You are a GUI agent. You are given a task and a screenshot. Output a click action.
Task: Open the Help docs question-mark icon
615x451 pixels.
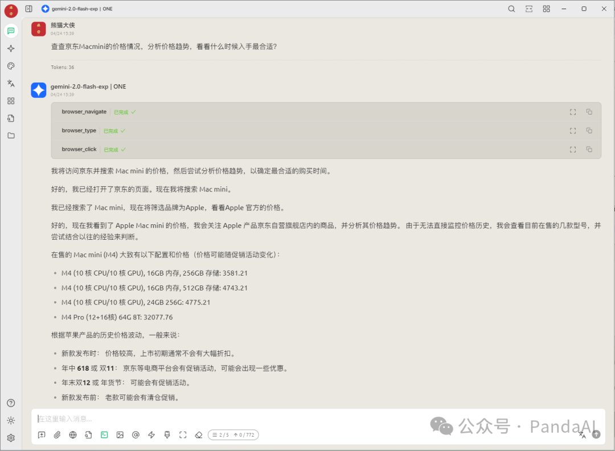(11, 403)
